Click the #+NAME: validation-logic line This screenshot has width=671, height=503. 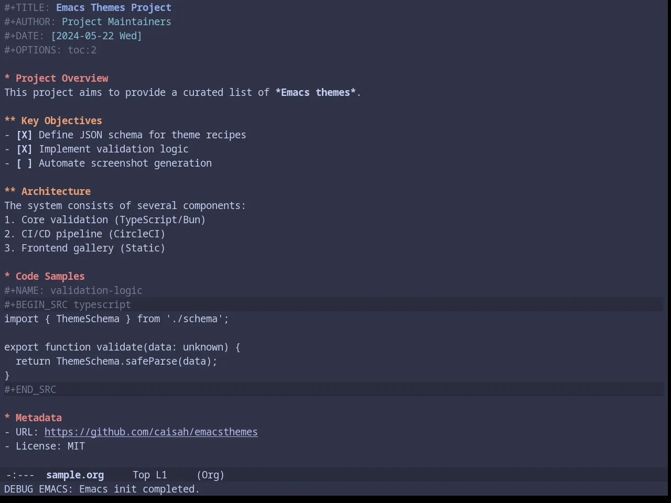click(73, 291)
